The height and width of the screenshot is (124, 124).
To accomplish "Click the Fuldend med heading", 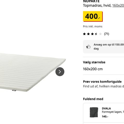I will click(93, 99).
